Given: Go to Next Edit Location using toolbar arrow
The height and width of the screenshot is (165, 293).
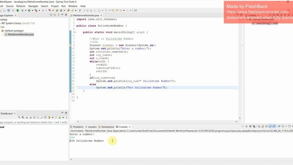Looking at the screenshot, I should tap(117, 11).
